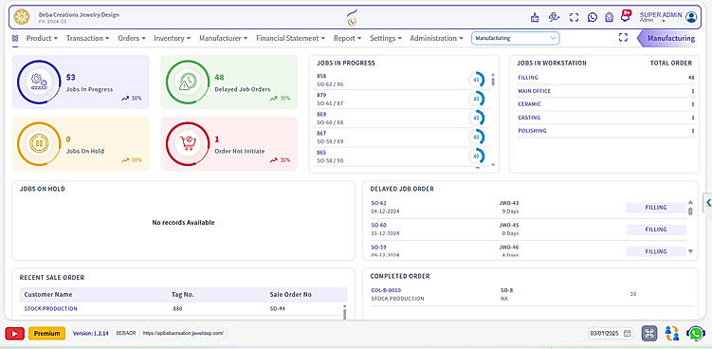
Task: Open notifications bell with red badge
Action: coord(626,15)
